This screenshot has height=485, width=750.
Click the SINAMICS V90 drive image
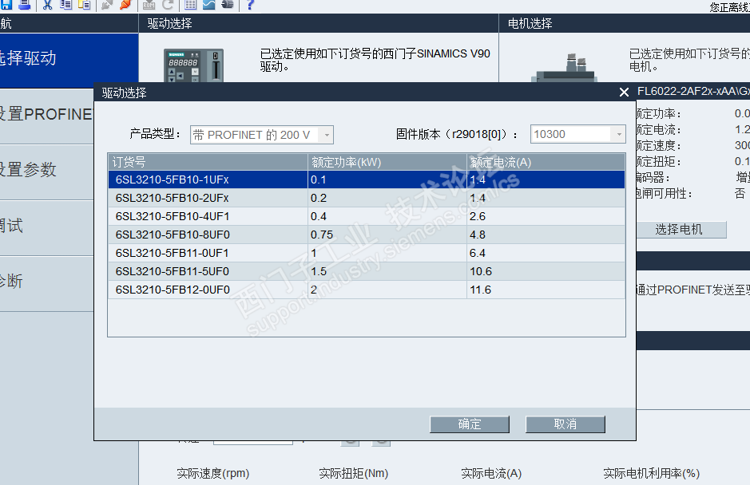[x=194, y=65]
